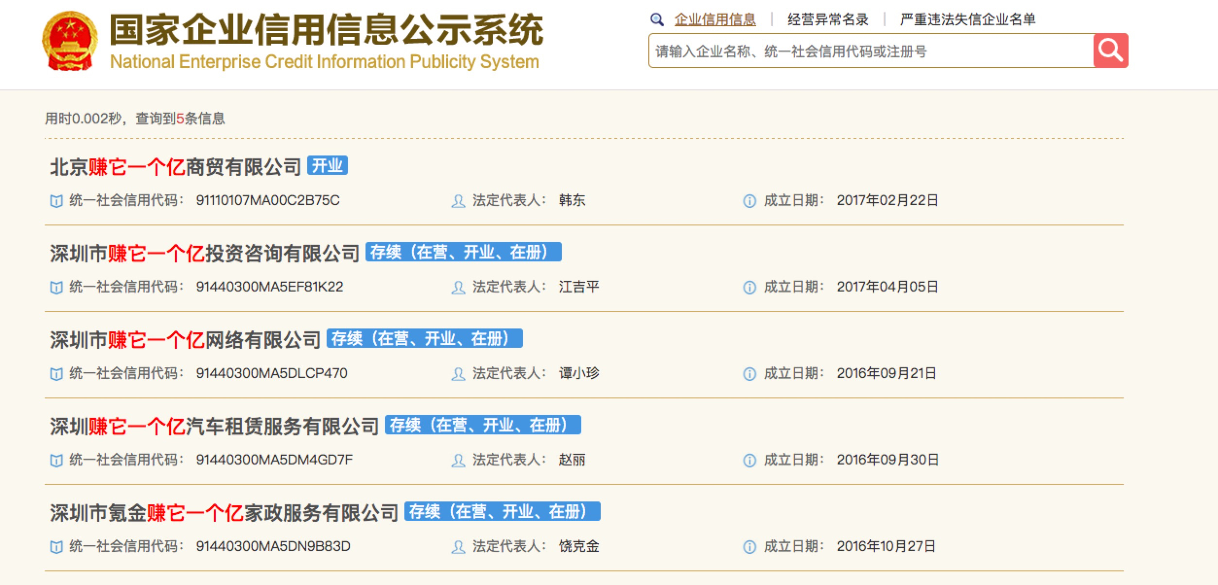Select the 企业信用信息 tab
Screen dimensions: 1218x585
pos(715,19)
